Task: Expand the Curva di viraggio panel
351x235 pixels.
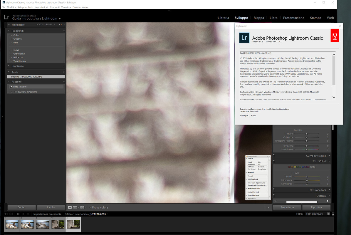Action: pos(329,156)
